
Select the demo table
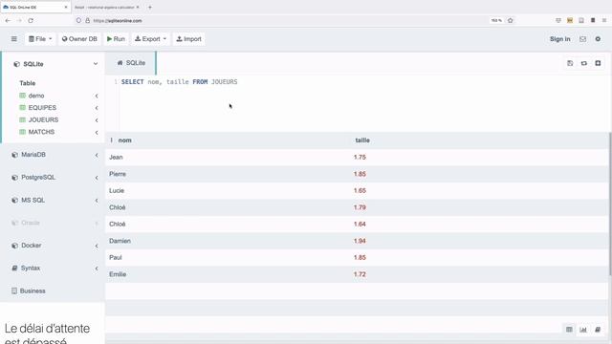coord(36,96)
